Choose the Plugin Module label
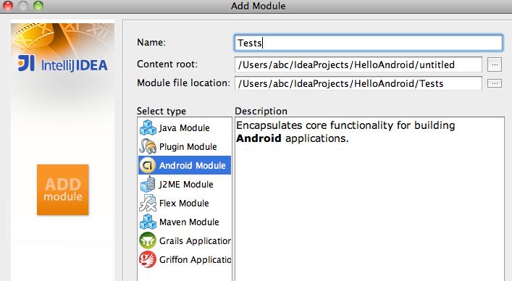This screenshot has width=512, height=281. [188, 147]
